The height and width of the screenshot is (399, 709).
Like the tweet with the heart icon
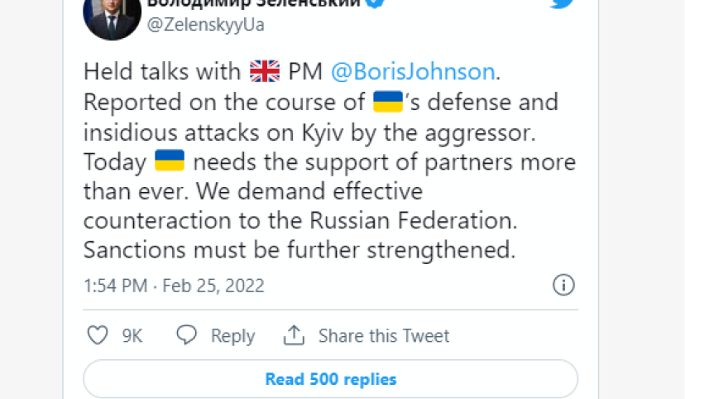(x=98, y=335)
